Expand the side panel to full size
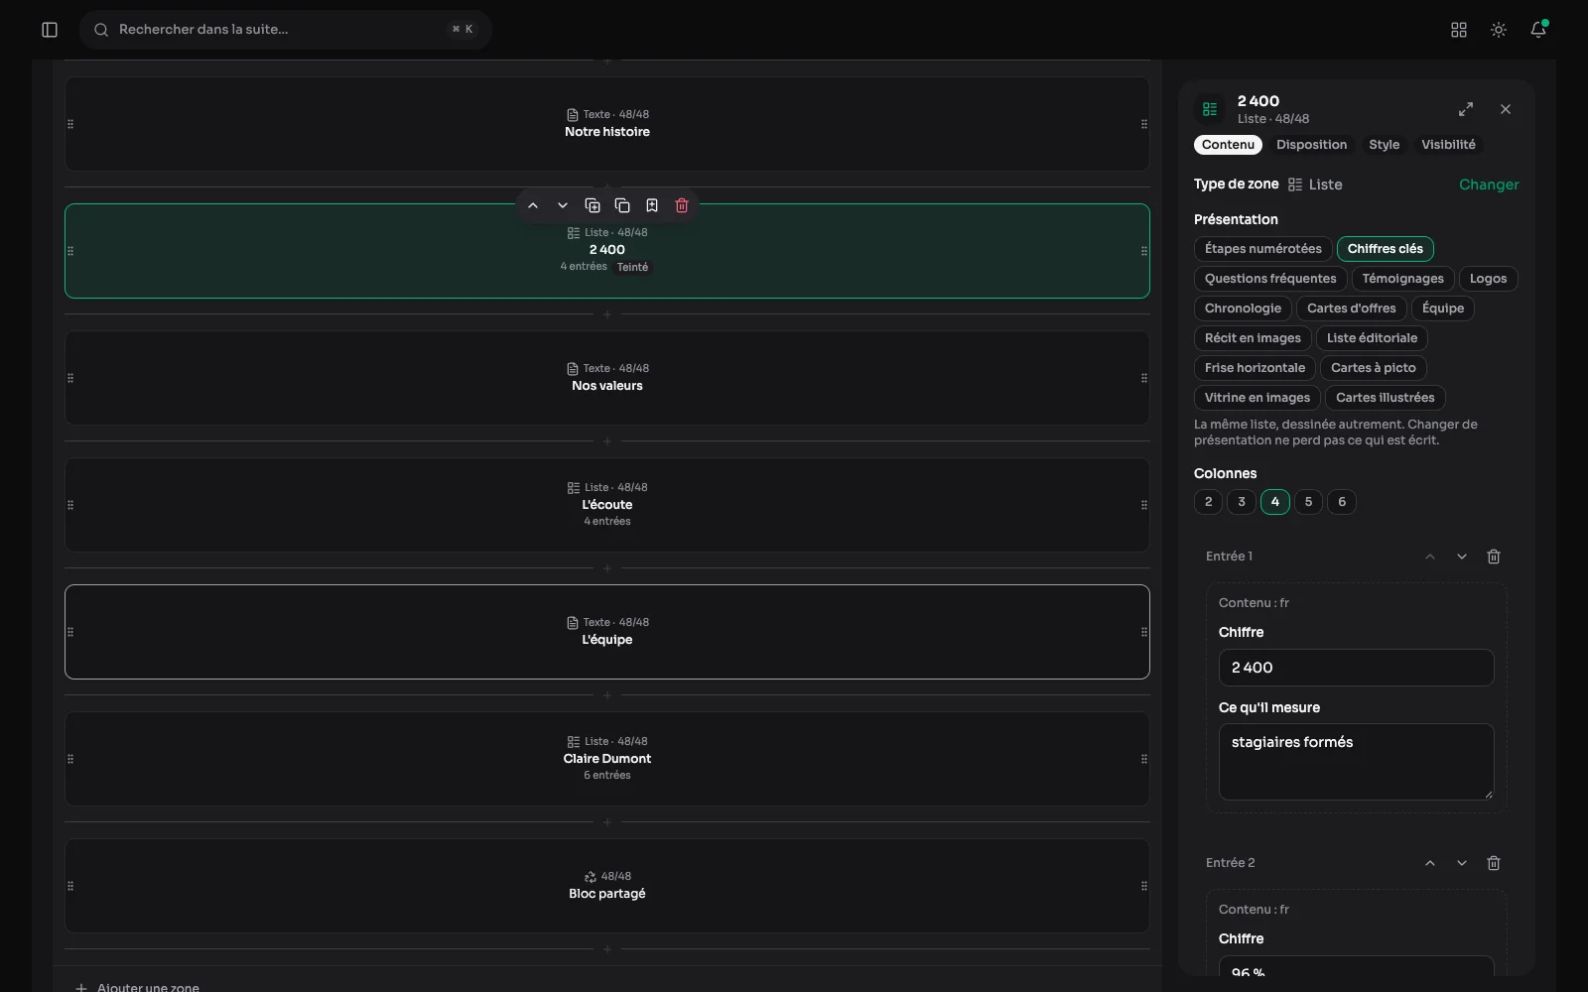This screenshot has width=1588, height=992. pos(1466,109)
